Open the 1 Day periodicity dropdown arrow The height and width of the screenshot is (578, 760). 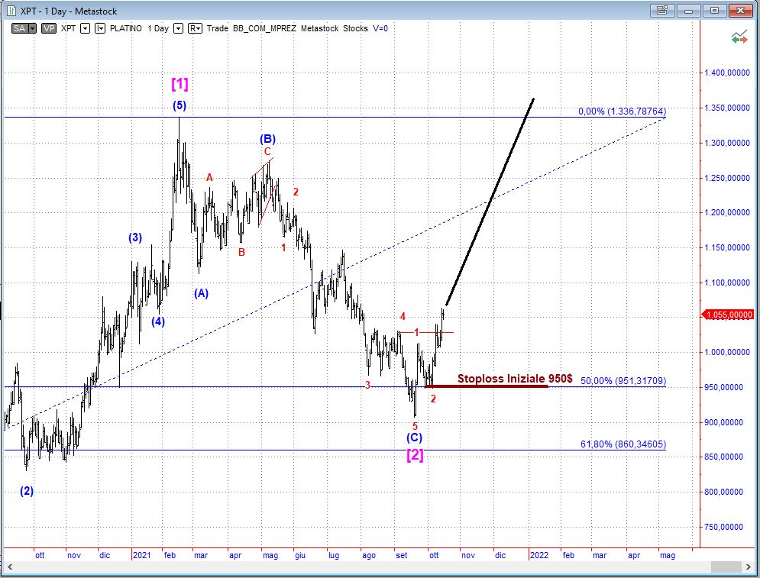[179, 28]
